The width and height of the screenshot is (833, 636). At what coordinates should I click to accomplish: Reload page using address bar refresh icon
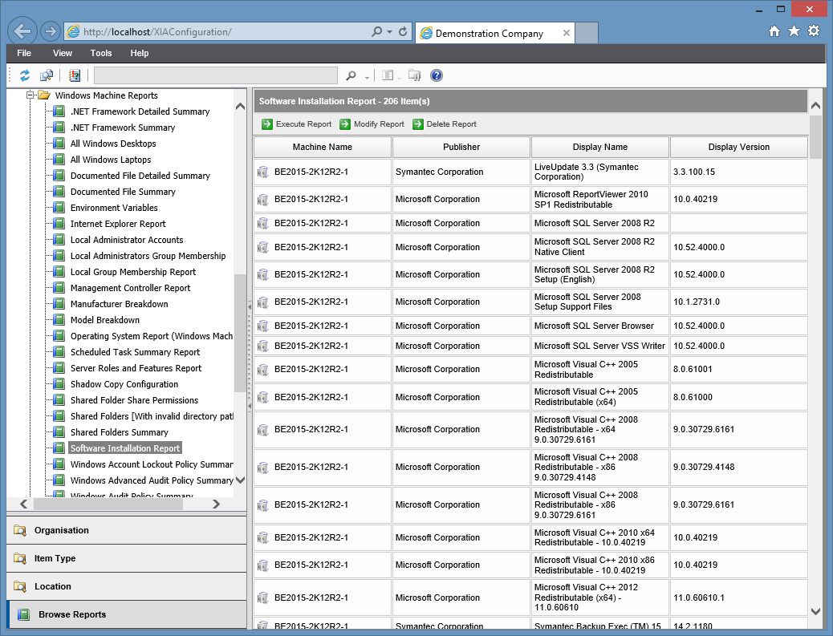point(403,31)
